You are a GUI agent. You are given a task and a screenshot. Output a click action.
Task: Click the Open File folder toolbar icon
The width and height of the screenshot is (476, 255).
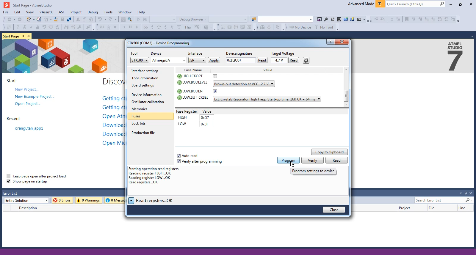pos(56,19)
